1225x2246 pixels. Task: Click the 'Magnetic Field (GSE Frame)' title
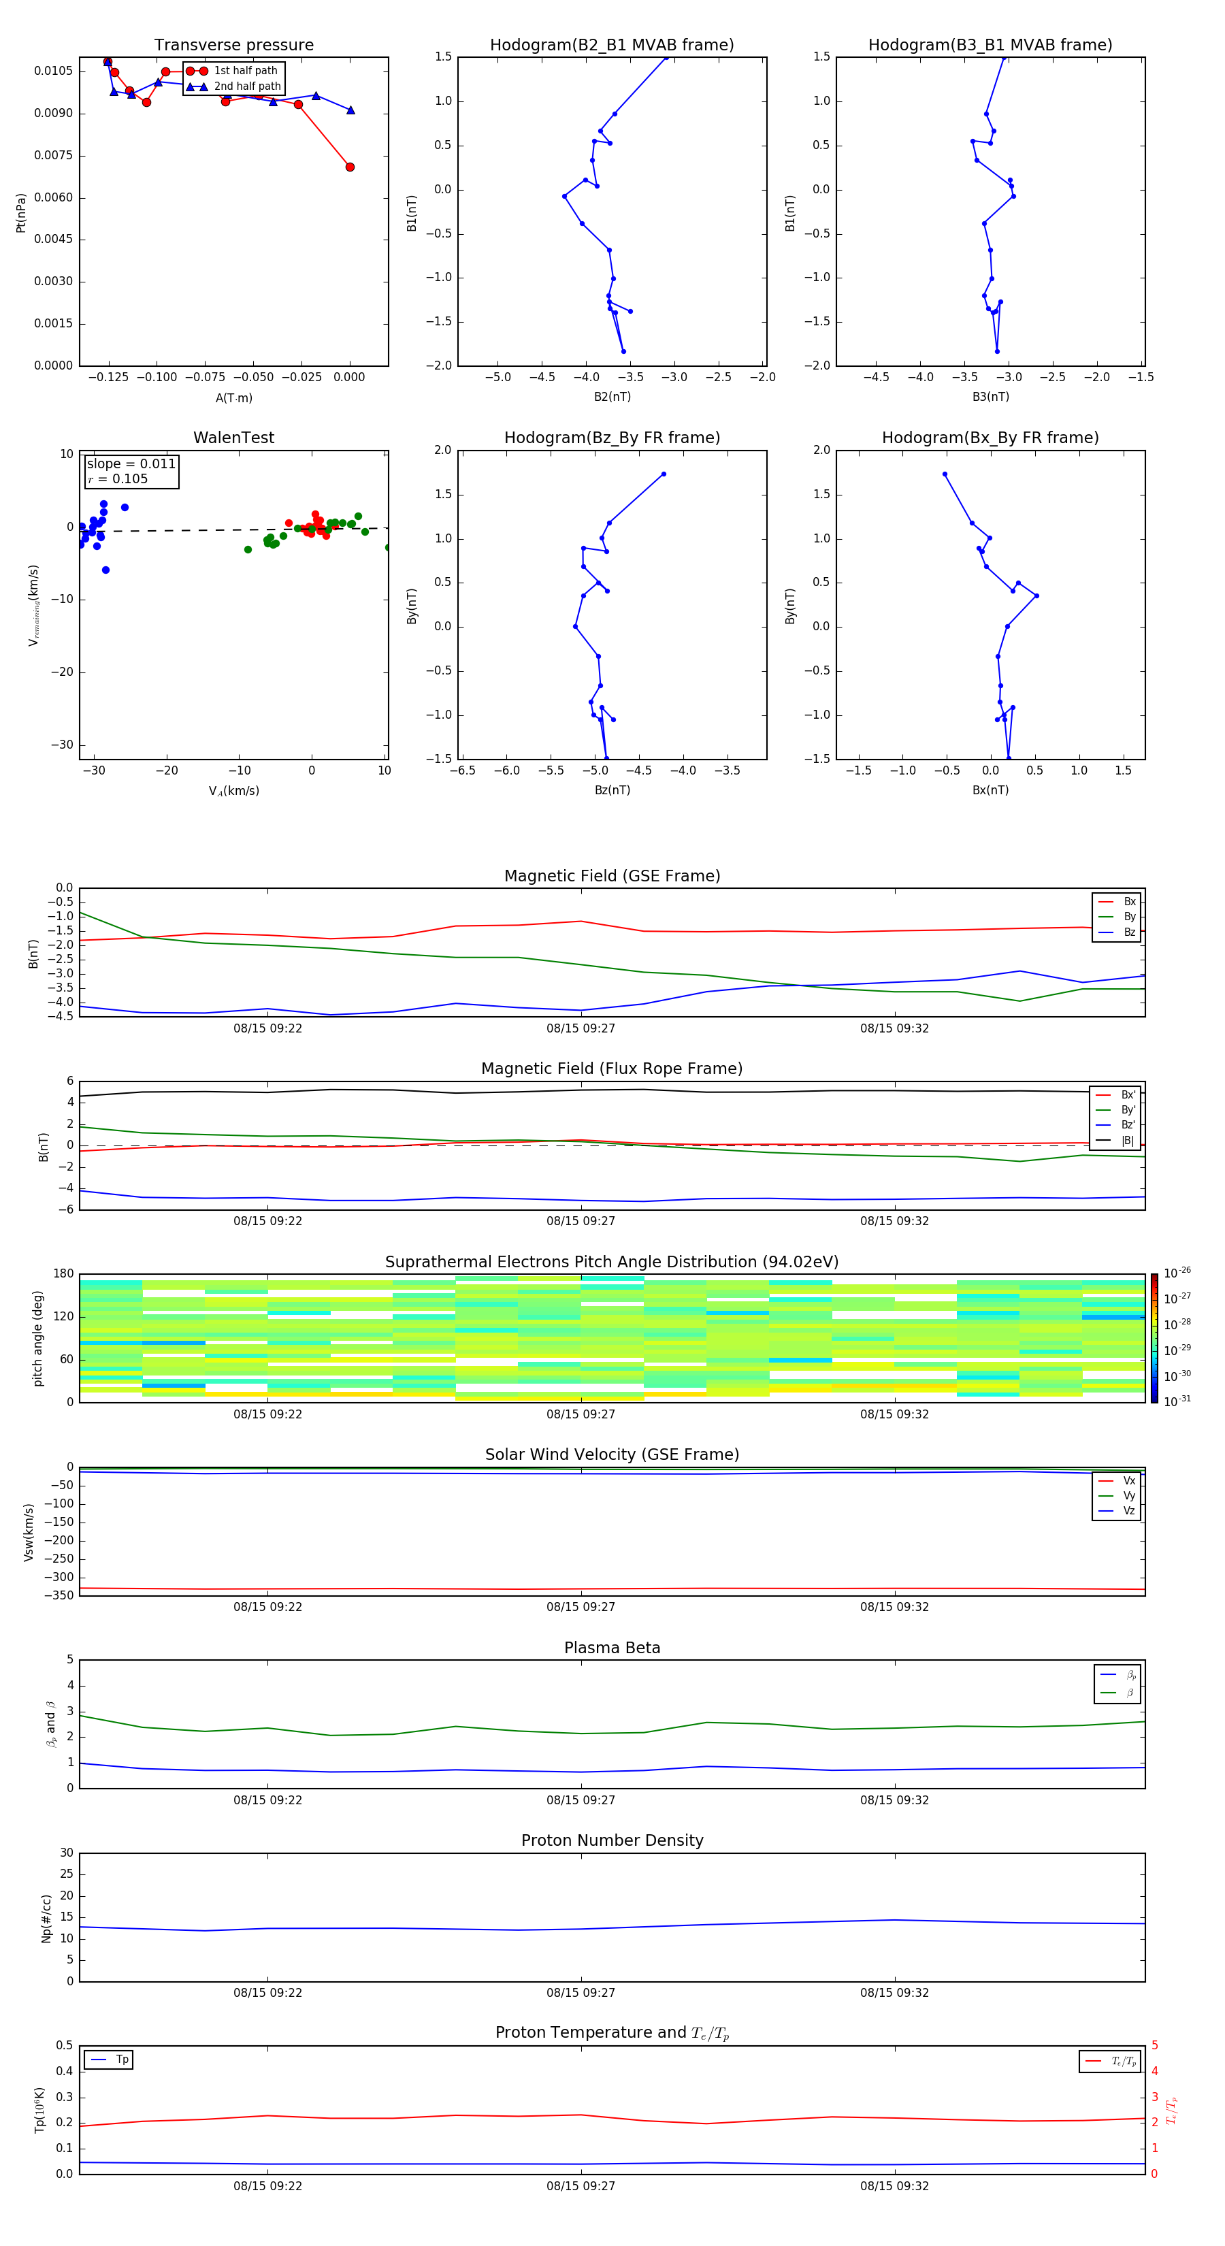click(x=612, y=876)
